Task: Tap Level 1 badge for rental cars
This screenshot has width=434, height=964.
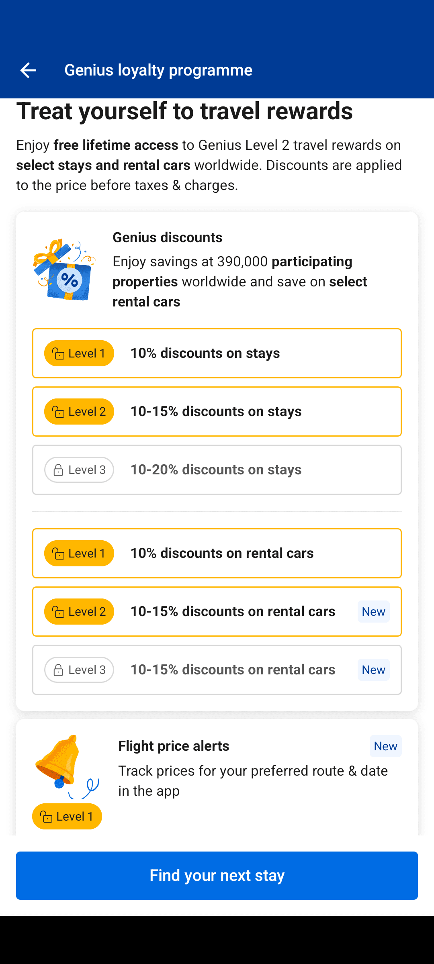Action: point(79,553)
